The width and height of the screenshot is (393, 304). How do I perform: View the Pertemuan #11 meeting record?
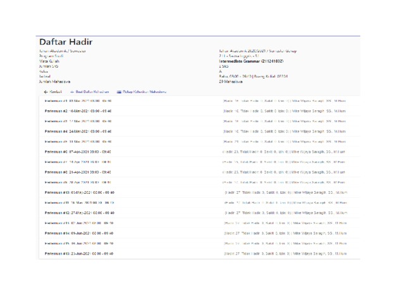tap(79, 203)
